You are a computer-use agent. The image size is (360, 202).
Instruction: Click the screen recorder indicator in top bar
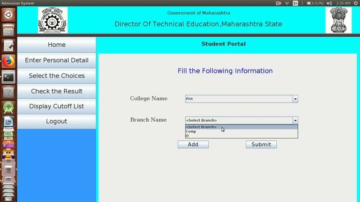tap(278, 3)
